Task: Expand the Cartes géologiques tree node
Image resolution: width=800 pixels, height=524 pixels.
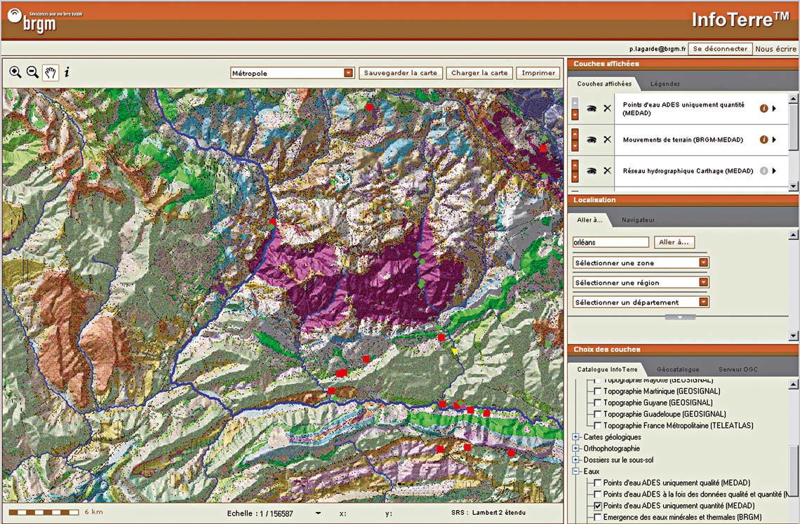Action: pos(576,437)
